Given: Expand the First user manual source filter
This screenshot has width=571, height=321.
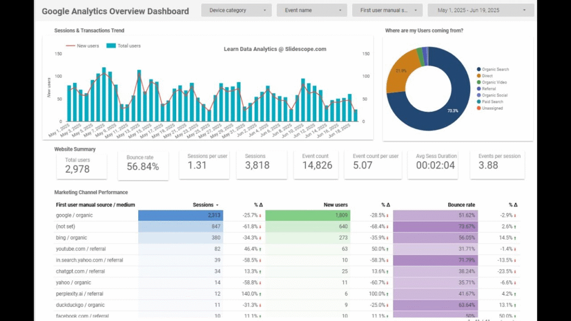Looking at the screenshot, I should (x=387, y=9).
